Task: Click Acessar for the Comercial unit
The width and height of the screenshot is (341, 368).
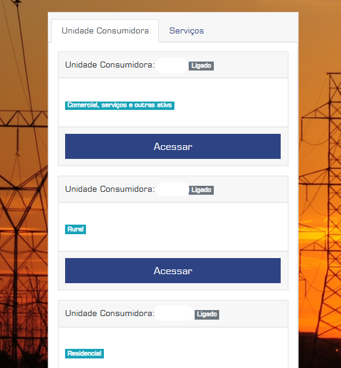Action: point(173,146)
